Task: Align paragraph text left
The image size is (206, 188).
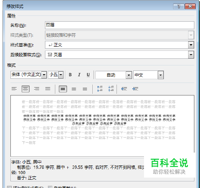Action: point(14,89)
